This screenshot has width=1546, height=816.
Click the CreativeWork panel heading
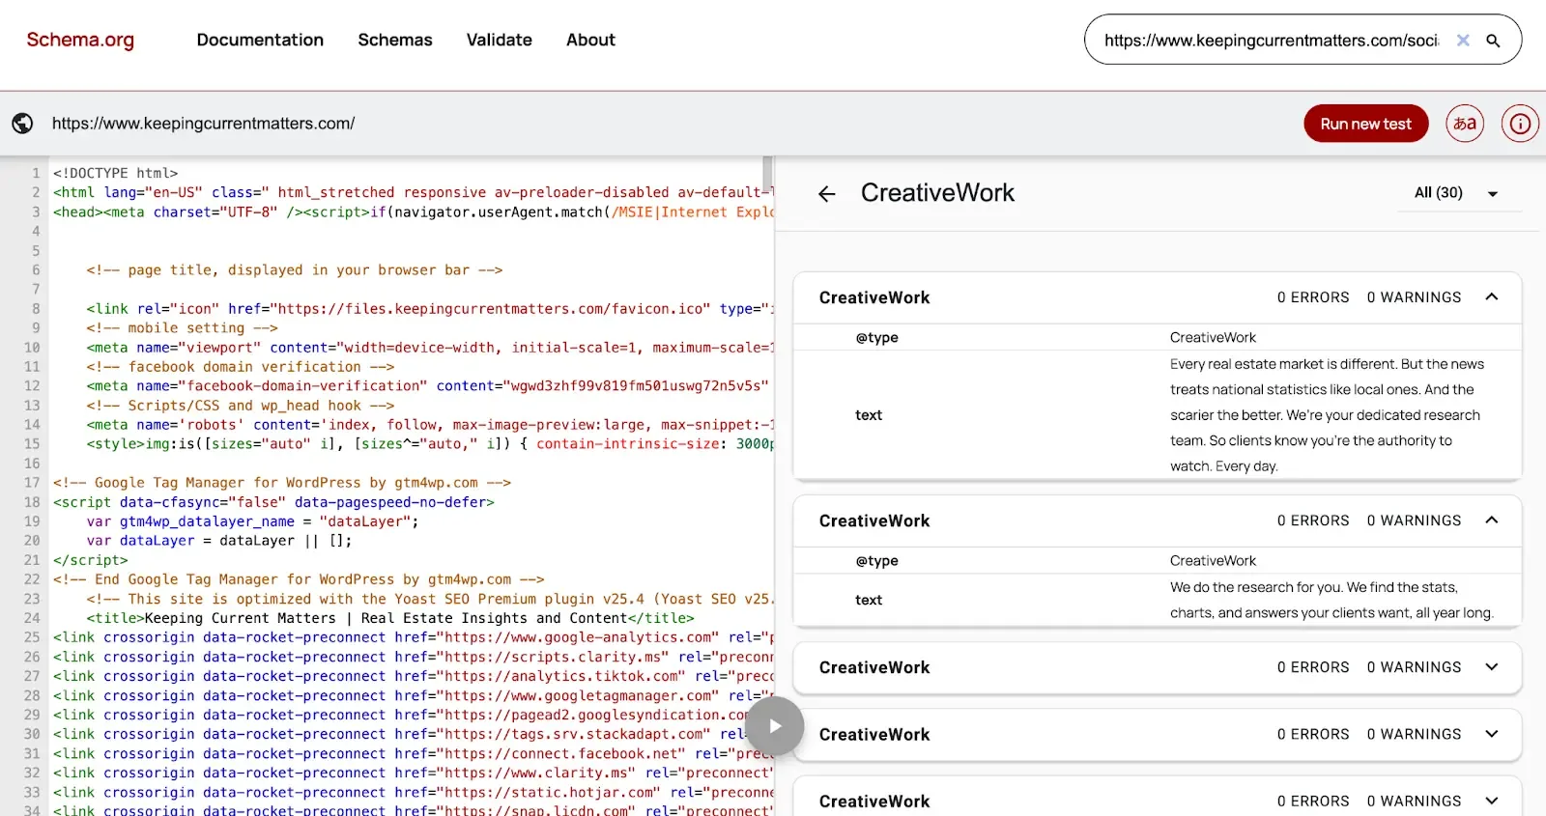(937, 193)
